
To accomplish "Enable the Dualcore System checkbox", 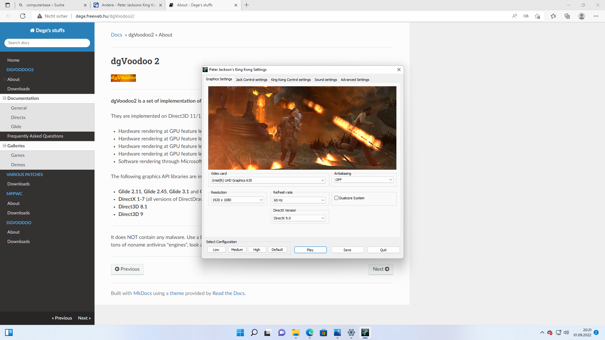I will 336,198.
